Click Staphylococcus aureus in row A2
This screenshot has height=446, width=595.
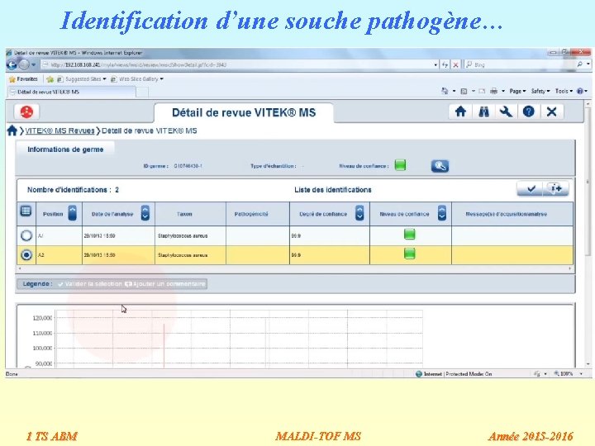183,255
